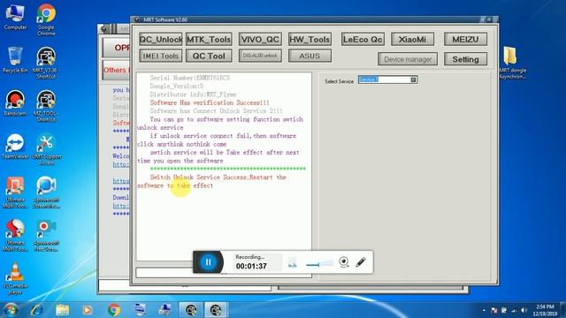Pause the screen recording
The image size is (566, 318).
(209, 262)
